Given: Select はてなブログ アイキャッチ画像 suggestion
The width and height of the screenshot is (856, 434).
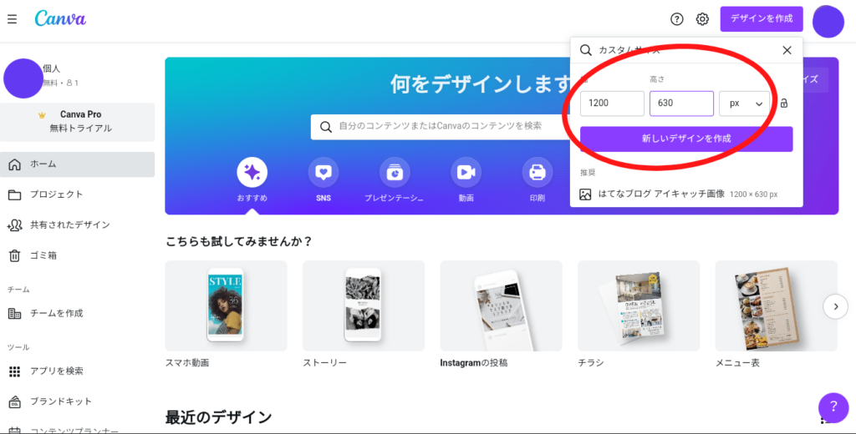Looking at the screenshot, I should point(686,194).
